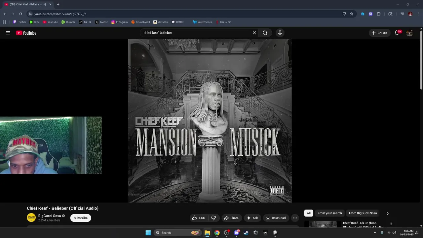Open the Chrome profile avatar
The image size is (423, 238).
410,14
